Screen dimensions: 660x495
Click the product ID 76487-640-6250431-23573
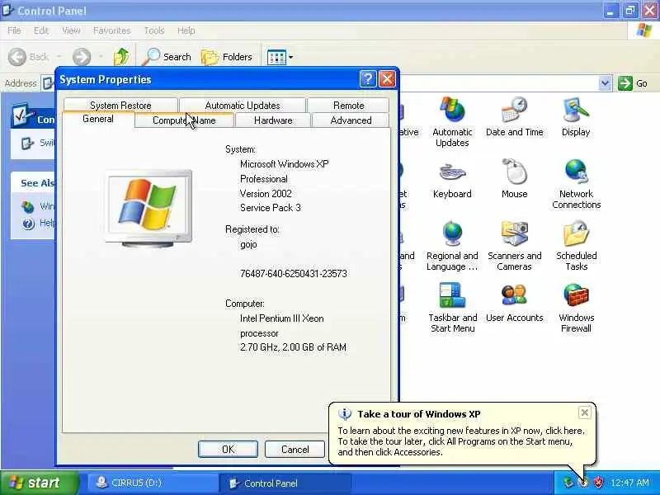point(294,274)
